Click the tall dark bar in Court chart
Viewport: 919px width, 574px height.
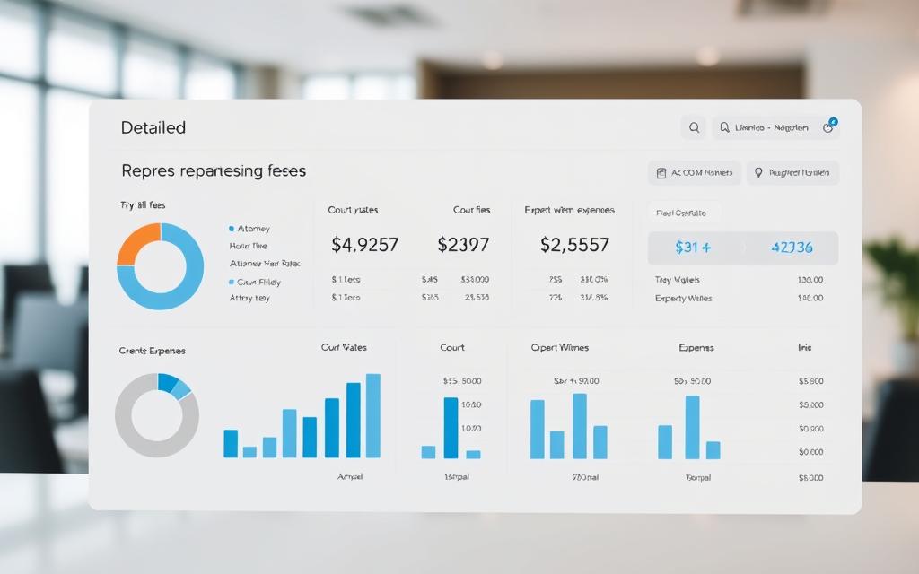451,428
